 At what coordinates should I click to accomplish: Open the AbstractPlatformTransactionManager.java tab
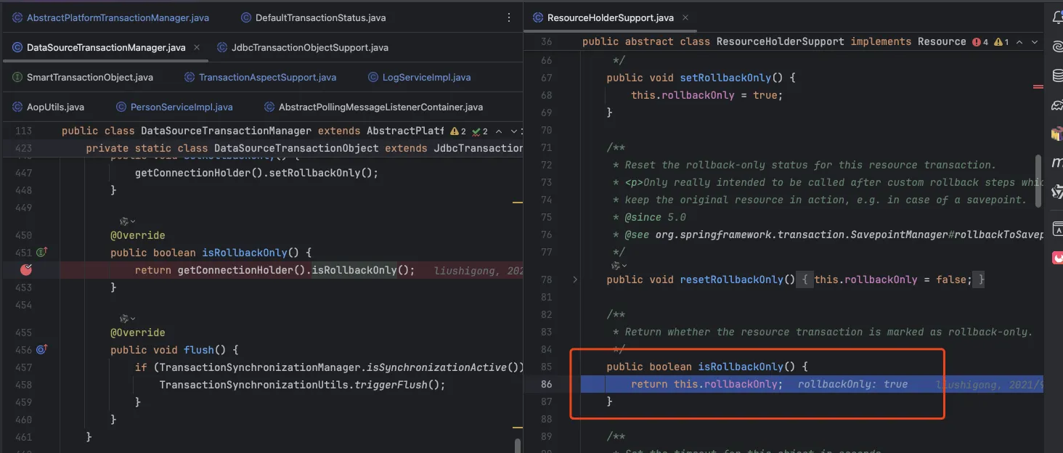(x=118, y=17)
